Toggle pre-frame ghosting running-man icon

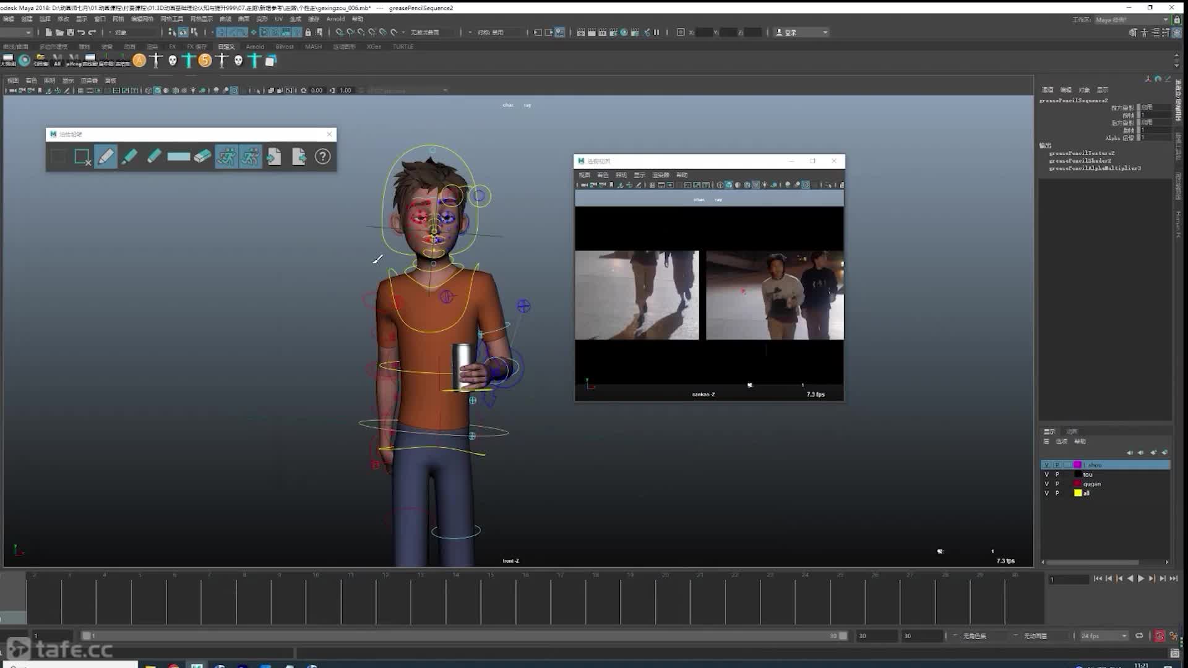click(x=226, y=156)
